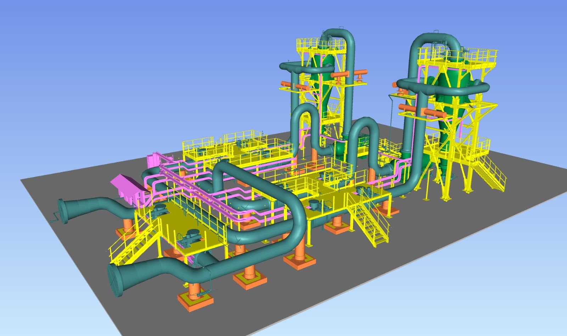
Task: Select the small round duct flange at far left
Action: click(63, 211)
